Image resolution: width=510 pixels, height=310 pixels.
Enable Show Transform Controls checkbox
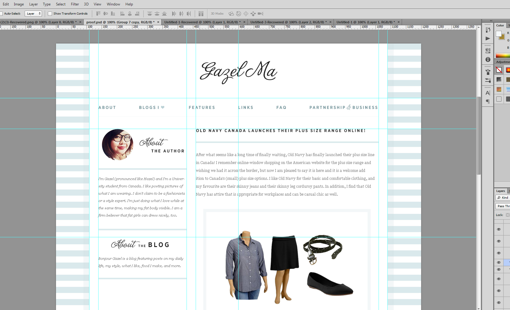tap(50, 14)
